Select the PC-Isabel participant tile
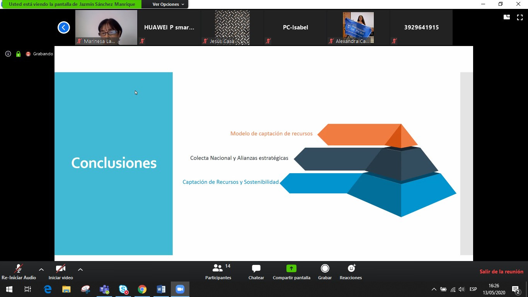The width and height of the screenshot is (528, 297). (x=295, y=27)
